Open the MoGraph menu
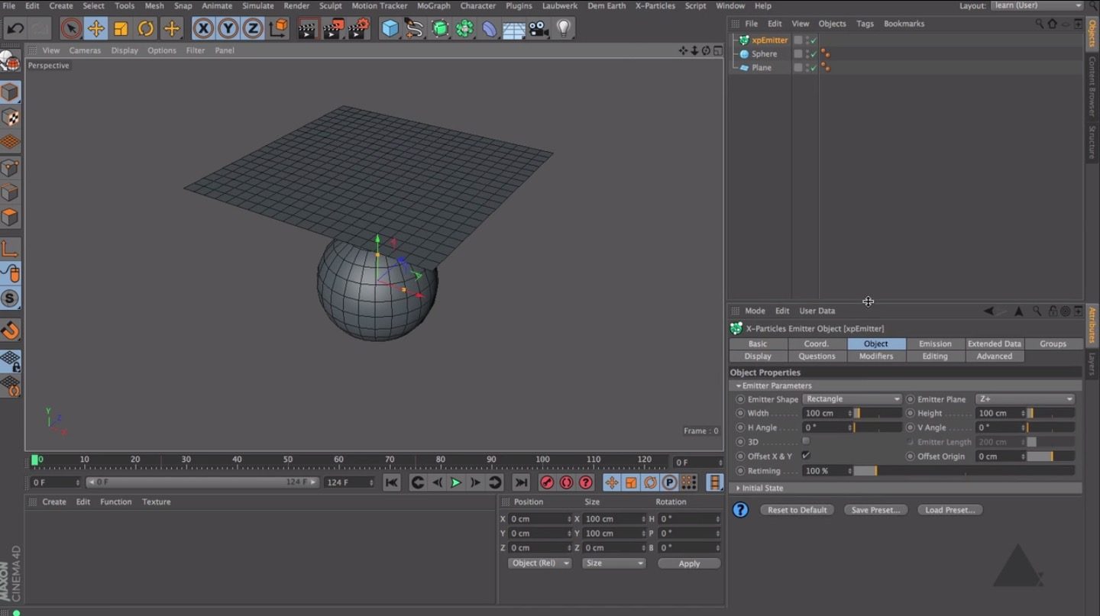 433,5
